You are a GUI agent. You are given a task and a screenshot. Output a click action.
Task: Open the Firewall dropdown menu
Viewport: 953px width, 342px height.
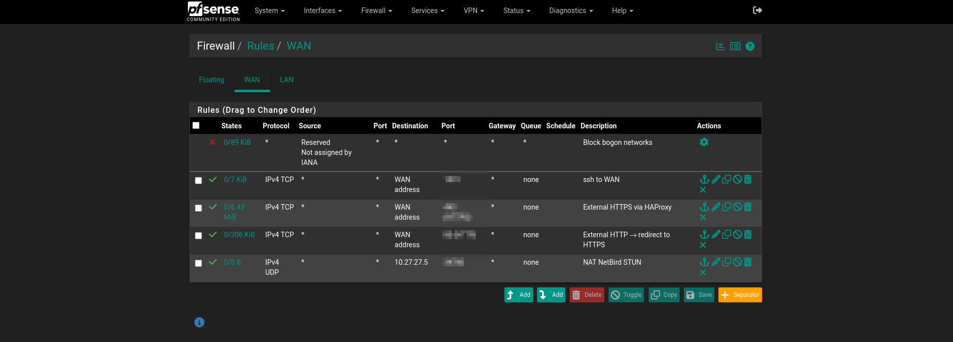pos(376,11)
